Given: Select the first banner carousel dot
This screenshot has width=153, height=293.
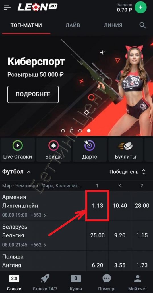Looking at the screenshot, I should click(63, 131).
